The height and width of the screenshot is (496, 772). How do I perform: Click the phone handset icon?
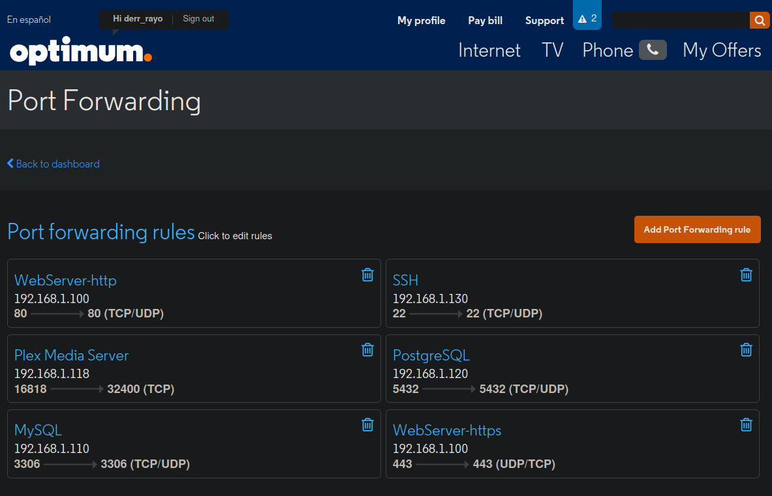[653, 50]
